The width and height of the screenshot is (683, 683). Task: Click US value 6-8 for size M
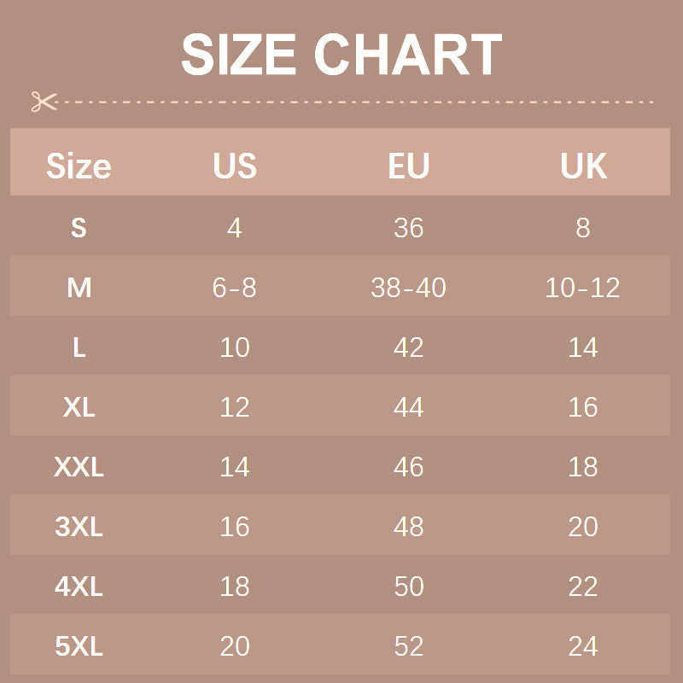235,288
